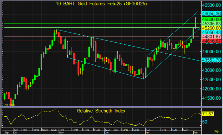The image size is (223, 135).
Task: Click the Jan month label
Action: coord(148,133)
